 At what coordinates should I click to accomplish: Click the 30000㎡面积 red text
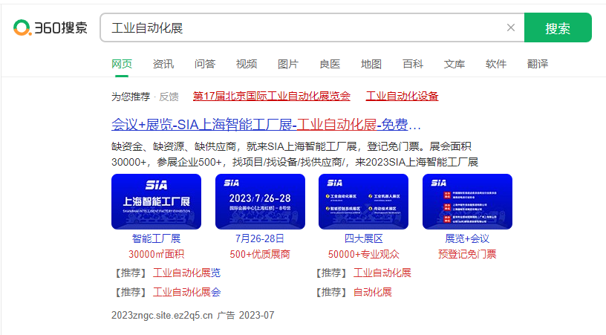[x=156, y=254]
